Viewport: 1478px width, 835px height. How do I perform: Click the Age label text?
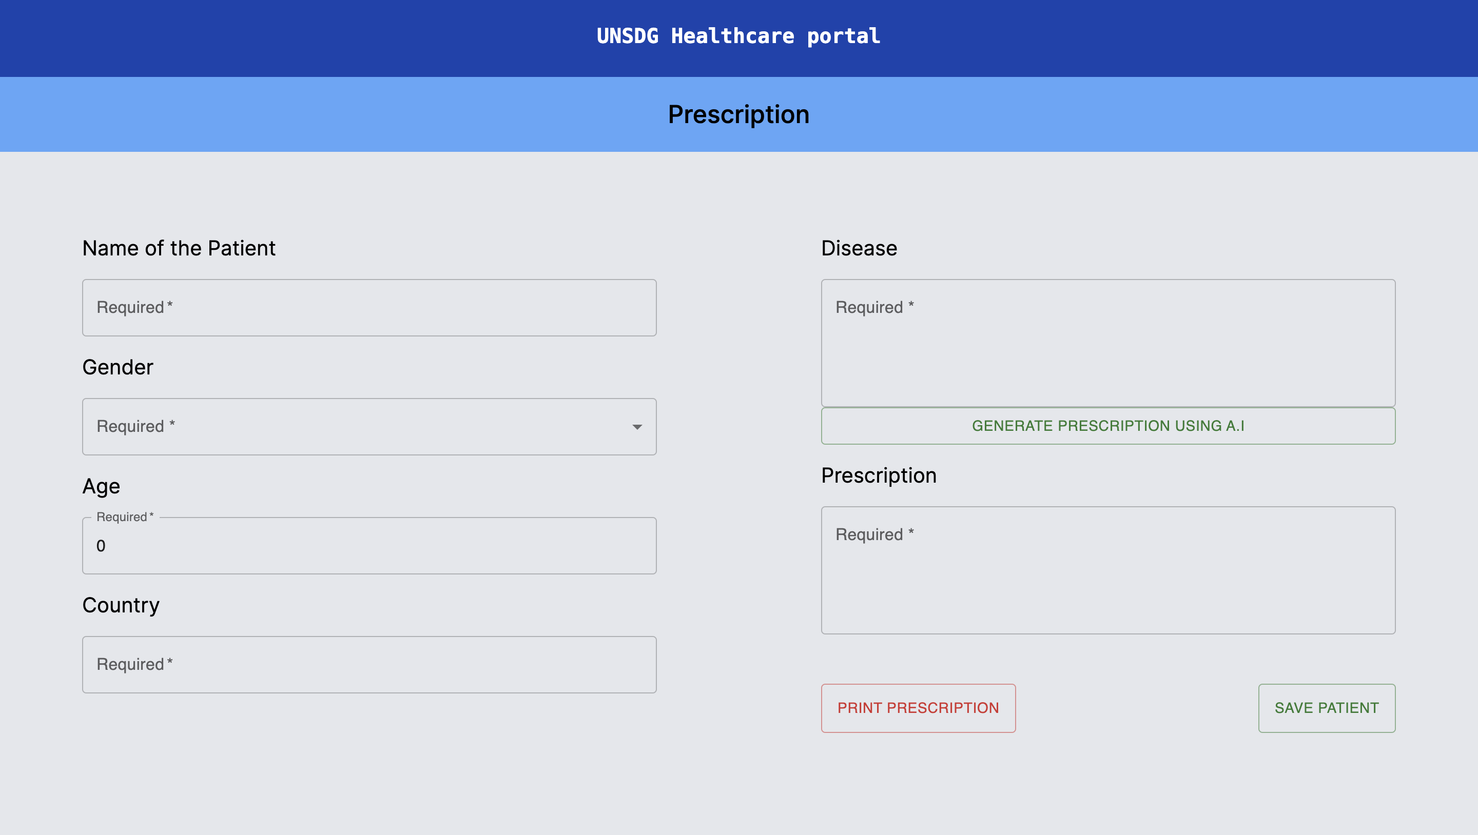pyautogui.click(x=102, y=486)
